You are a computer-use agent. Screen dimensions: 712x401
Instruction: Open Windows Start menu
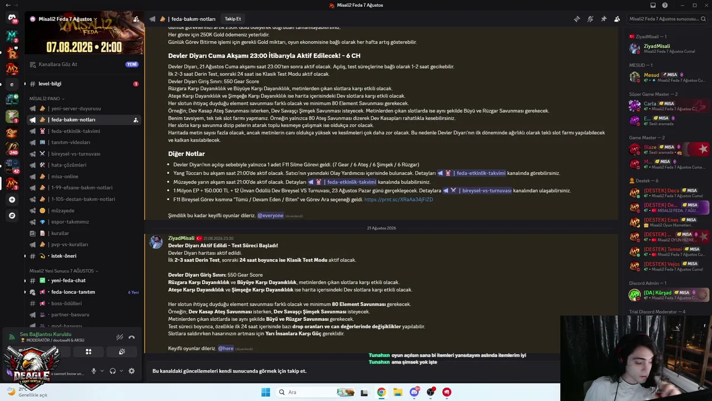coord(265,392)
